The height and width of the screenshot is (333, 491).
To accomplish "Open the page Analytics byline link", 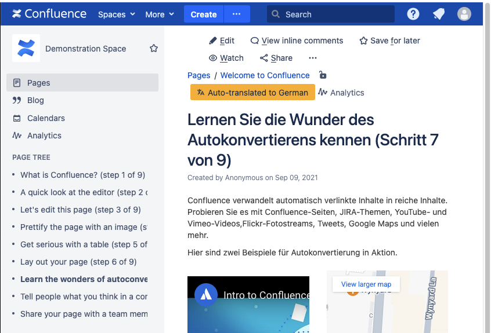I will (x=341, y=93).
